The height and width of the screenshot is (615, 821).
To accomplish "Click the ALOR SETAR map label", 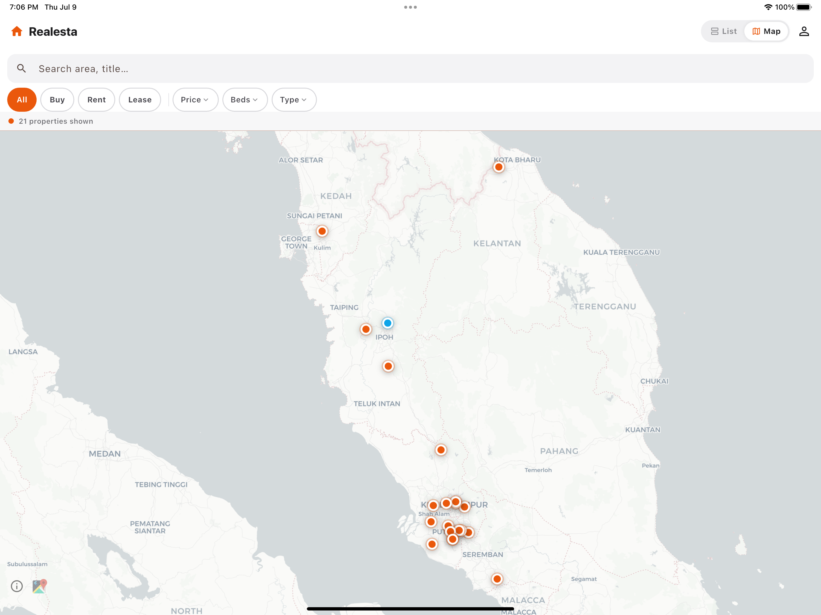I will coord(301,160).
